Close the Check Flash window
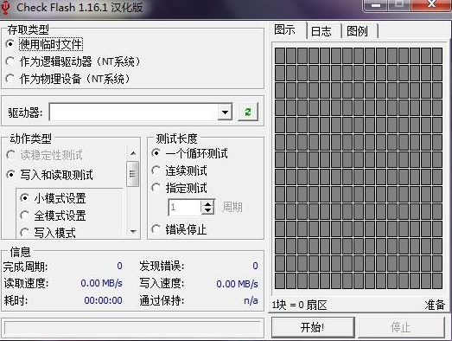 [431, 4]
